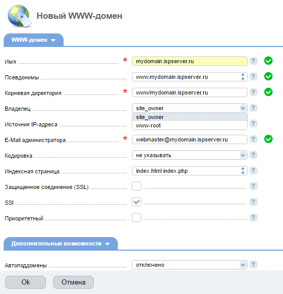Expand the Автоподдомены dropdown

[x=243, y=265]
